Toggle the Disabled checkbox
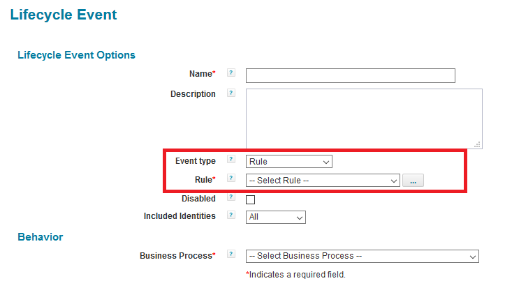The width and height of the screenshot is (505, 304). (x=250, y=199)
